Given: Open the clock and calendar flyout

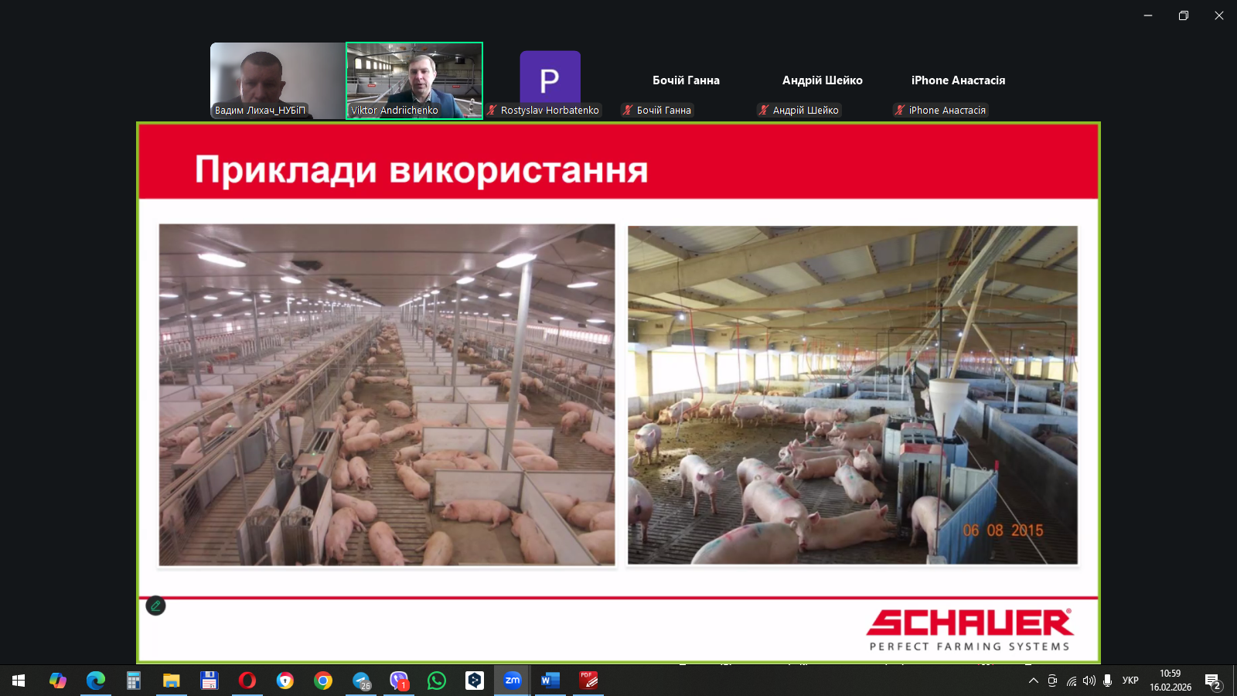Looking at the screenshot, I should (1171, 681).
